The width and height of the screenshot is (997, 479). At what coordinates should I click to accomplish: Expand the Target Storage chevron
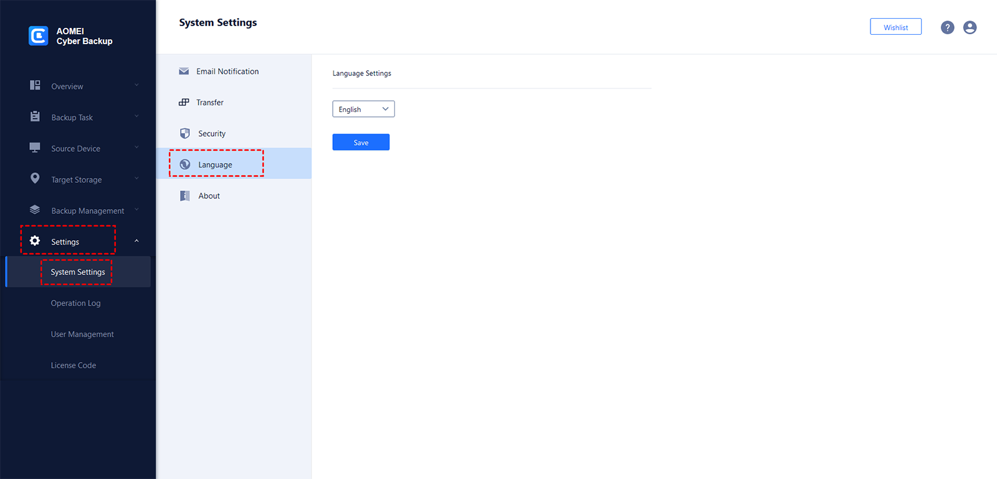tap(136, 179)
